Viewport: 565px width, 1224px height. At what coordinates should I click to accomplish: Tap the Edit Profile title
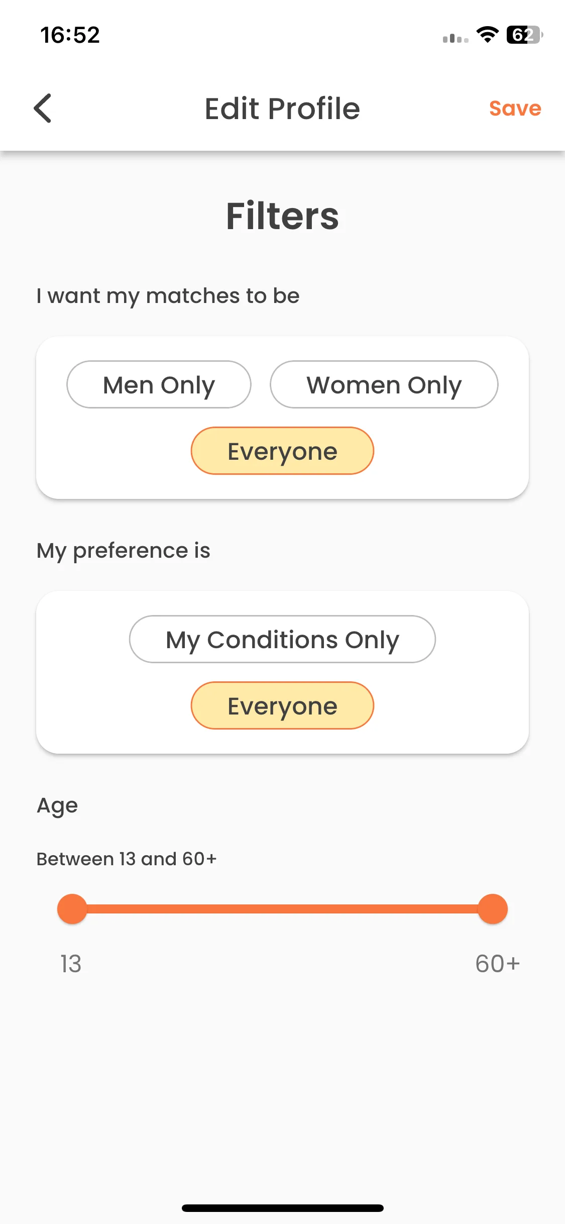point(282,109)
